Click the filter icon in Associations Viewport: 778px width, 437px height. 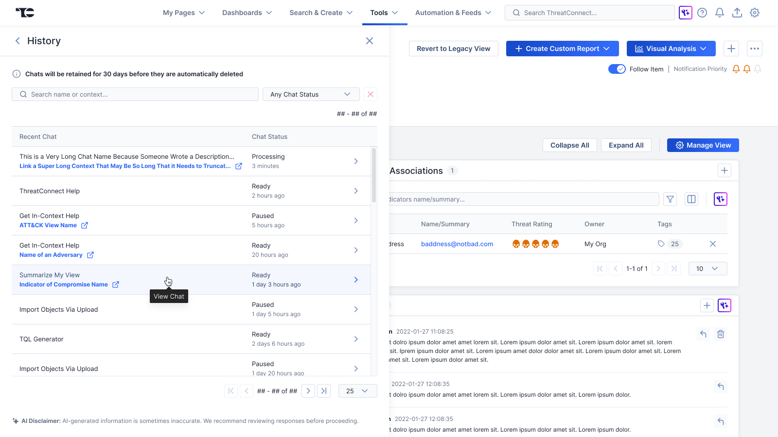tap(670, 199)
